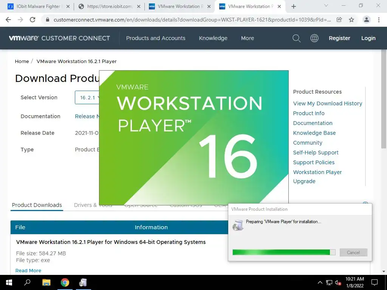Open the Community link

[308, 143]
